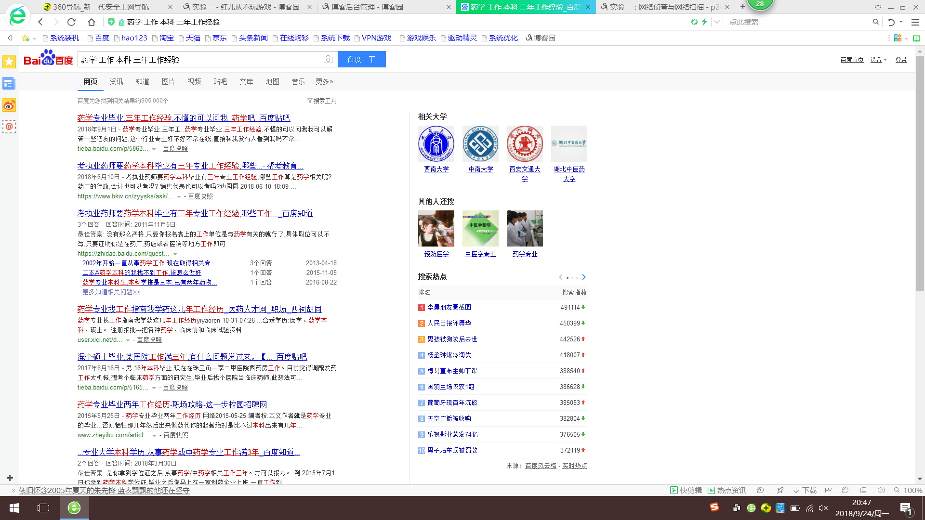925x520 pixels.
Task: Open the email @ sidebar icon
Action: pyautogui.click(x=9, y=127)
